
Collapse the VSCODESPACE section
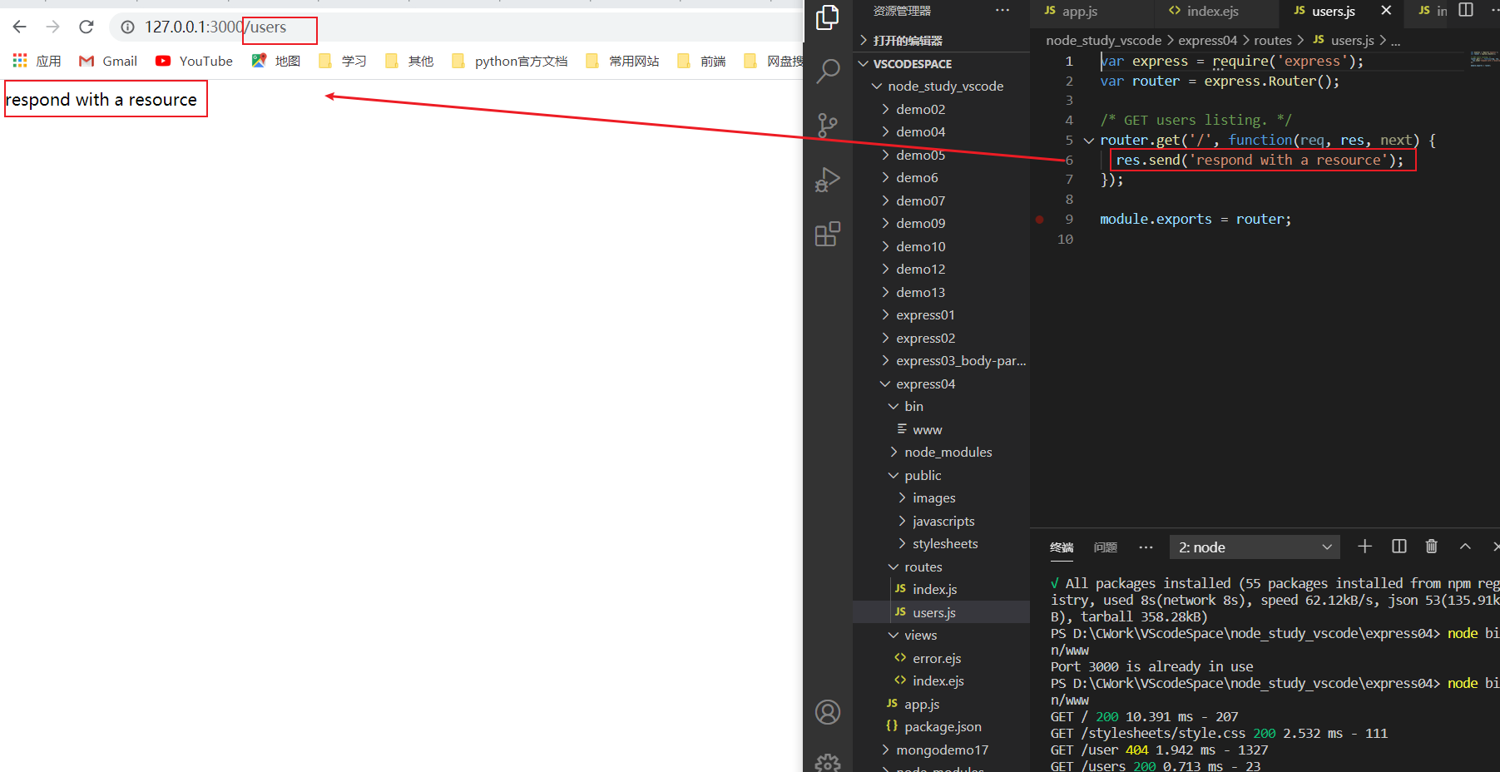pos(941,63)
